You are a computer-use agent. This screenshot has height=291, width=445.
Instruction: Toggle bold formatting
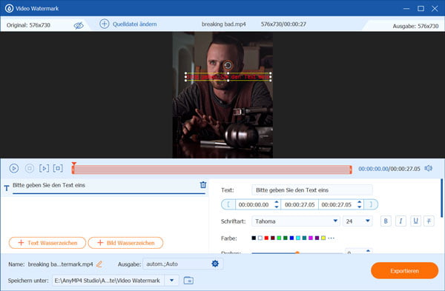386,221
